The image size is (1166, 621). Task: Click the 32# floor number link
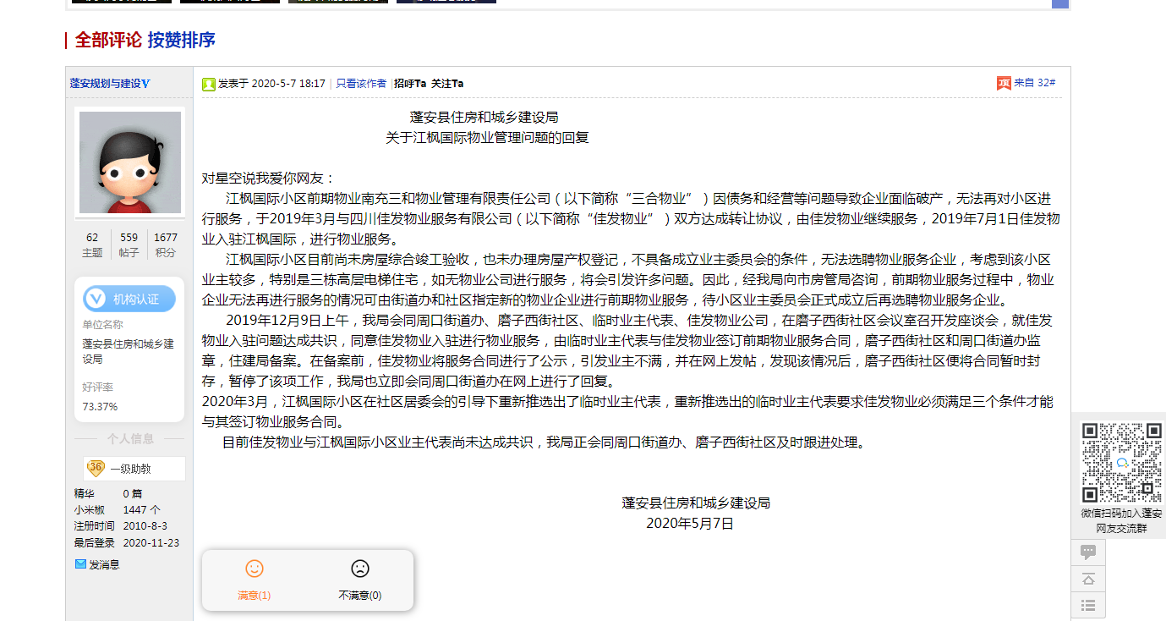point(1047,83)
